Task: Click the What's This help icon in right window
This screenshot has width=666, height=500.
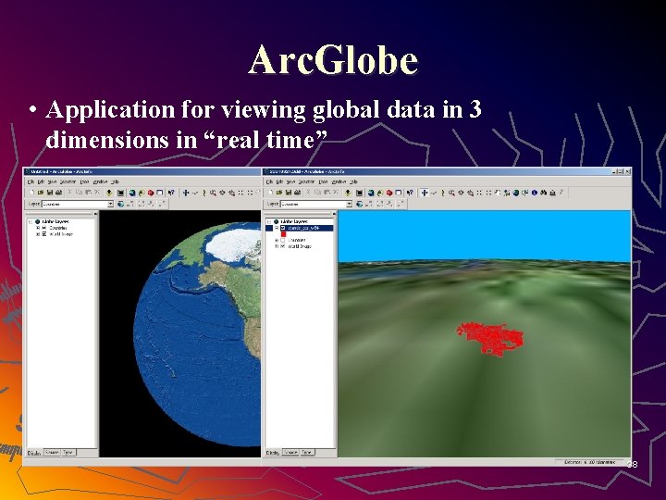Action: point(410,193)
